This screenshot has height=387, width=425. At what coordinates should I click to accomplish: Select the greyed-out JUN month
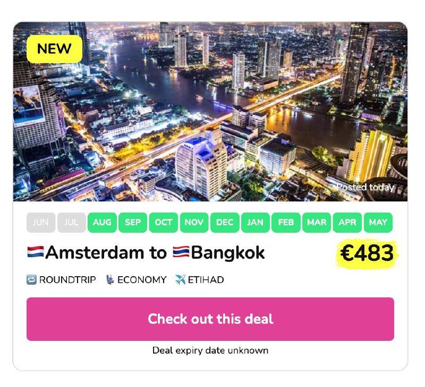click(x=41, y=223)
